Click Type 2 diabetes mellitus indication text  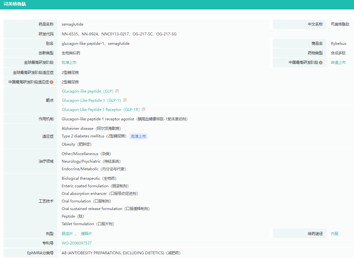[x=94, y=136]
